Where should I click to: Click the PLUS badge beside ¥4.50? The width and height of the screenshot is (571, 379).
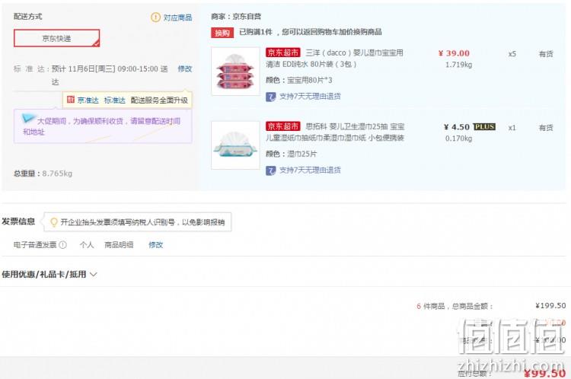point(484,126)
